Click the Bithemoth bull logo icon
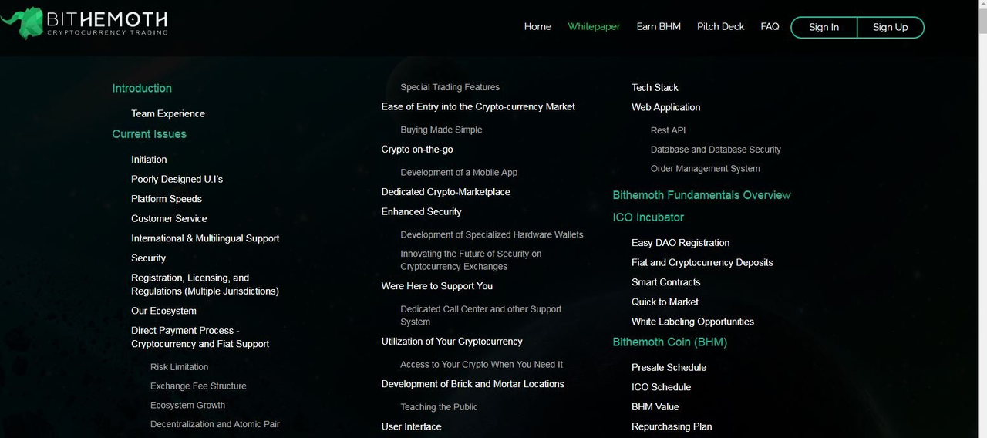The height and width of the screenshot is (438, 987). [22, 22]
